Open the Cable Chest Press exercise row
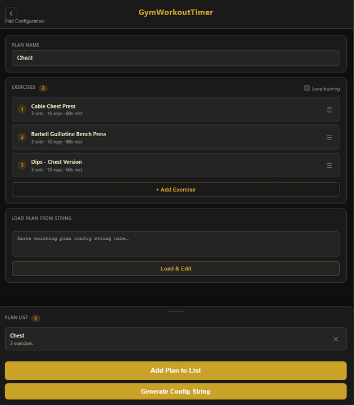Viewport: 354px width, 405px height. (175, 109)
